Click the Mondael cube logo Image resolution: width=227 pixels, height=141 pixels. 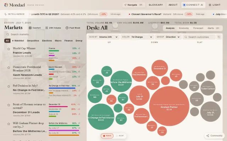tap(6, 5)
